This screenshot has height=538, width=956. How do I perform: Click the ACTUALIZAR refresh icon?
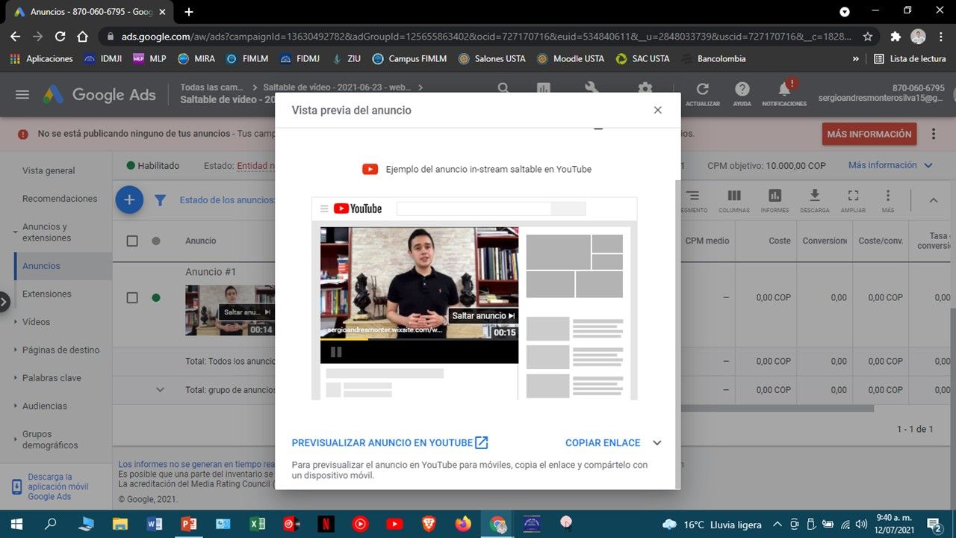click(702, 93)
